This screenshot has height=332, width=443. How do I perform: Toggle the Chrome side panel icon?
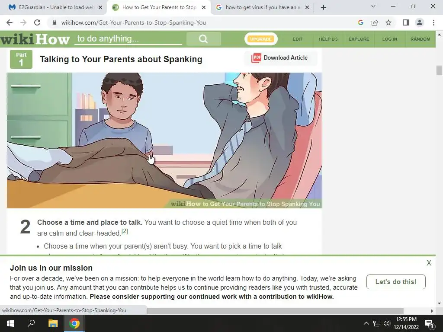point(406,22)
